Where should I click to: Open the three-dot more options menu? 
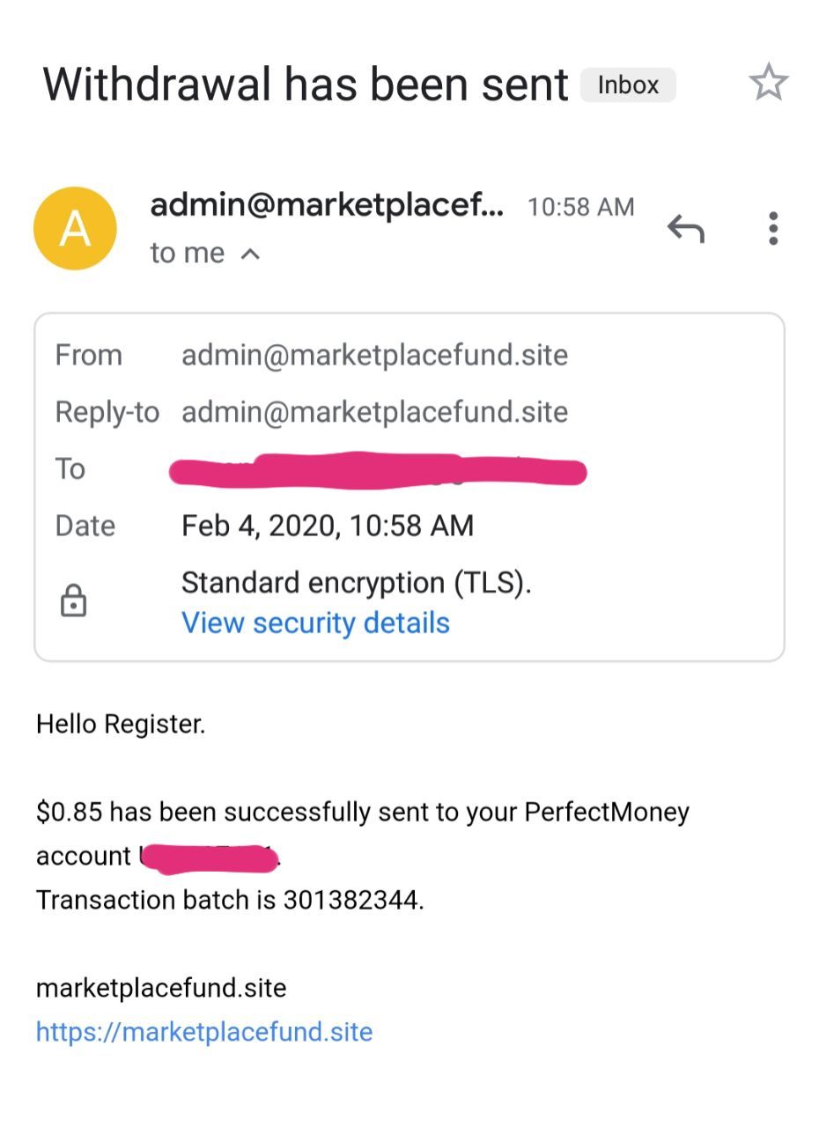[x=772, y=228]
